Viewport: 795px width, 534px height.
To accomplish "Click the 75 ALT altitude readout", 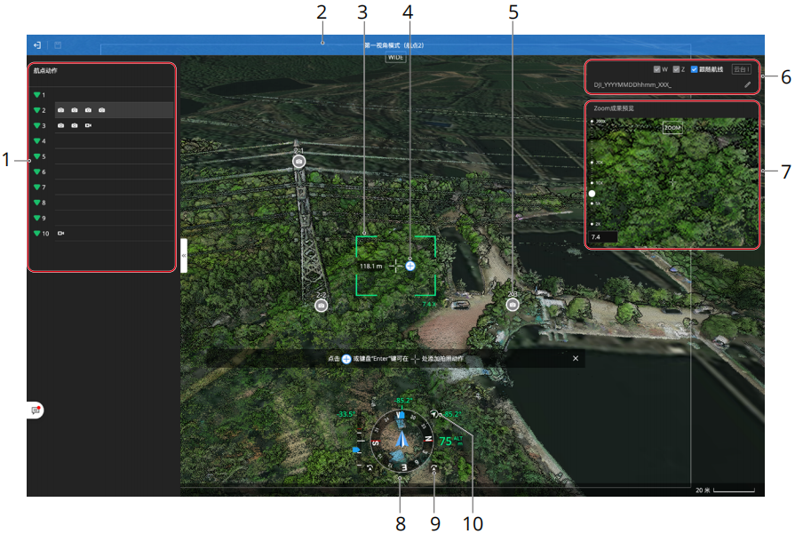I will coord(450,441).
